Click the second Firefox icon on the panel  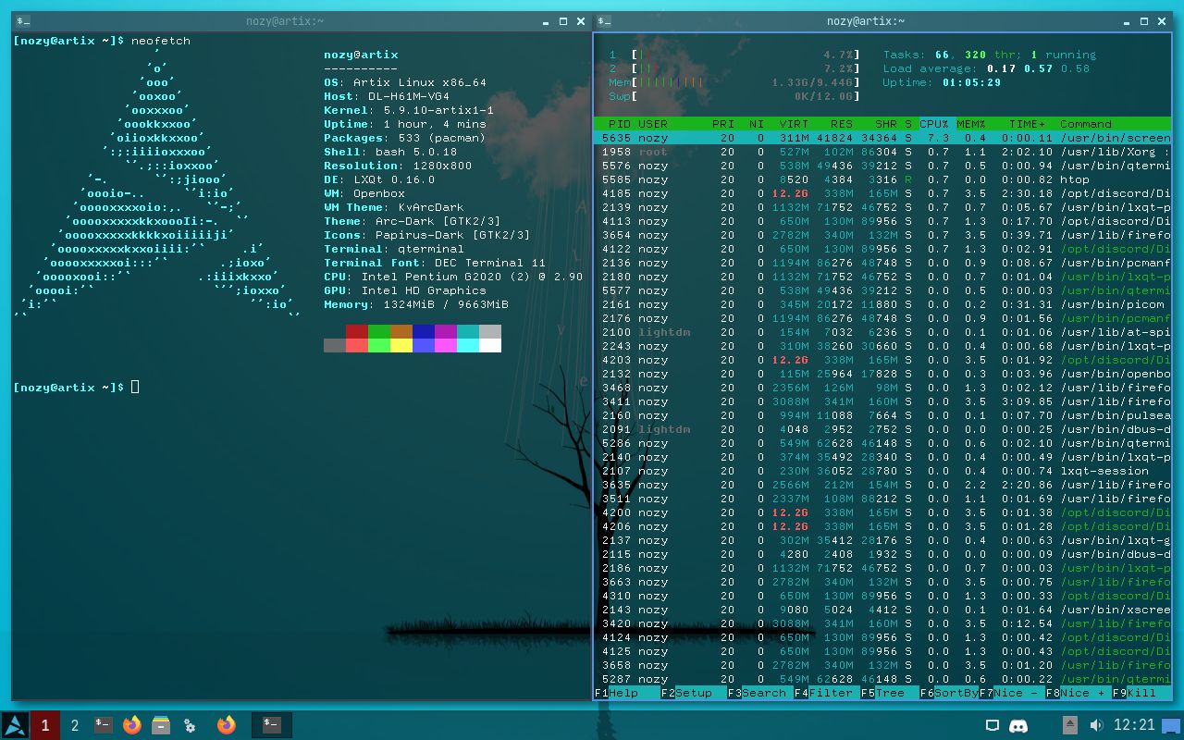(227, 725)
